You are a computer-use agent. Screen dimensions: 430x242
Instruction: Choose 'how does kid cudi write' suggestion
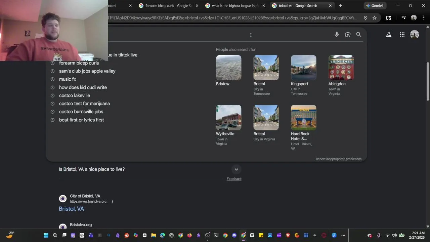[x=83, y=87]
